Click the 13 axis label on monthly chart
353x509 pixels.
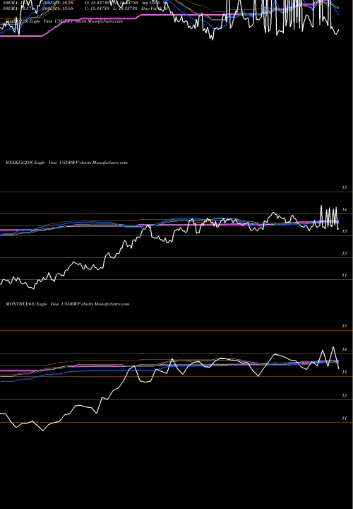click(x=345, y=373)
